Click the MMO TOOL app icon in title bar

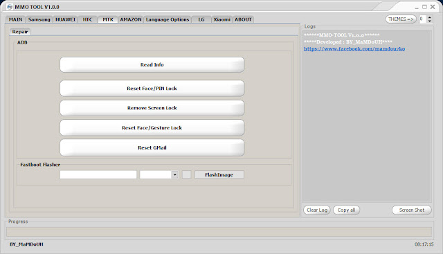tap(9, 7)
